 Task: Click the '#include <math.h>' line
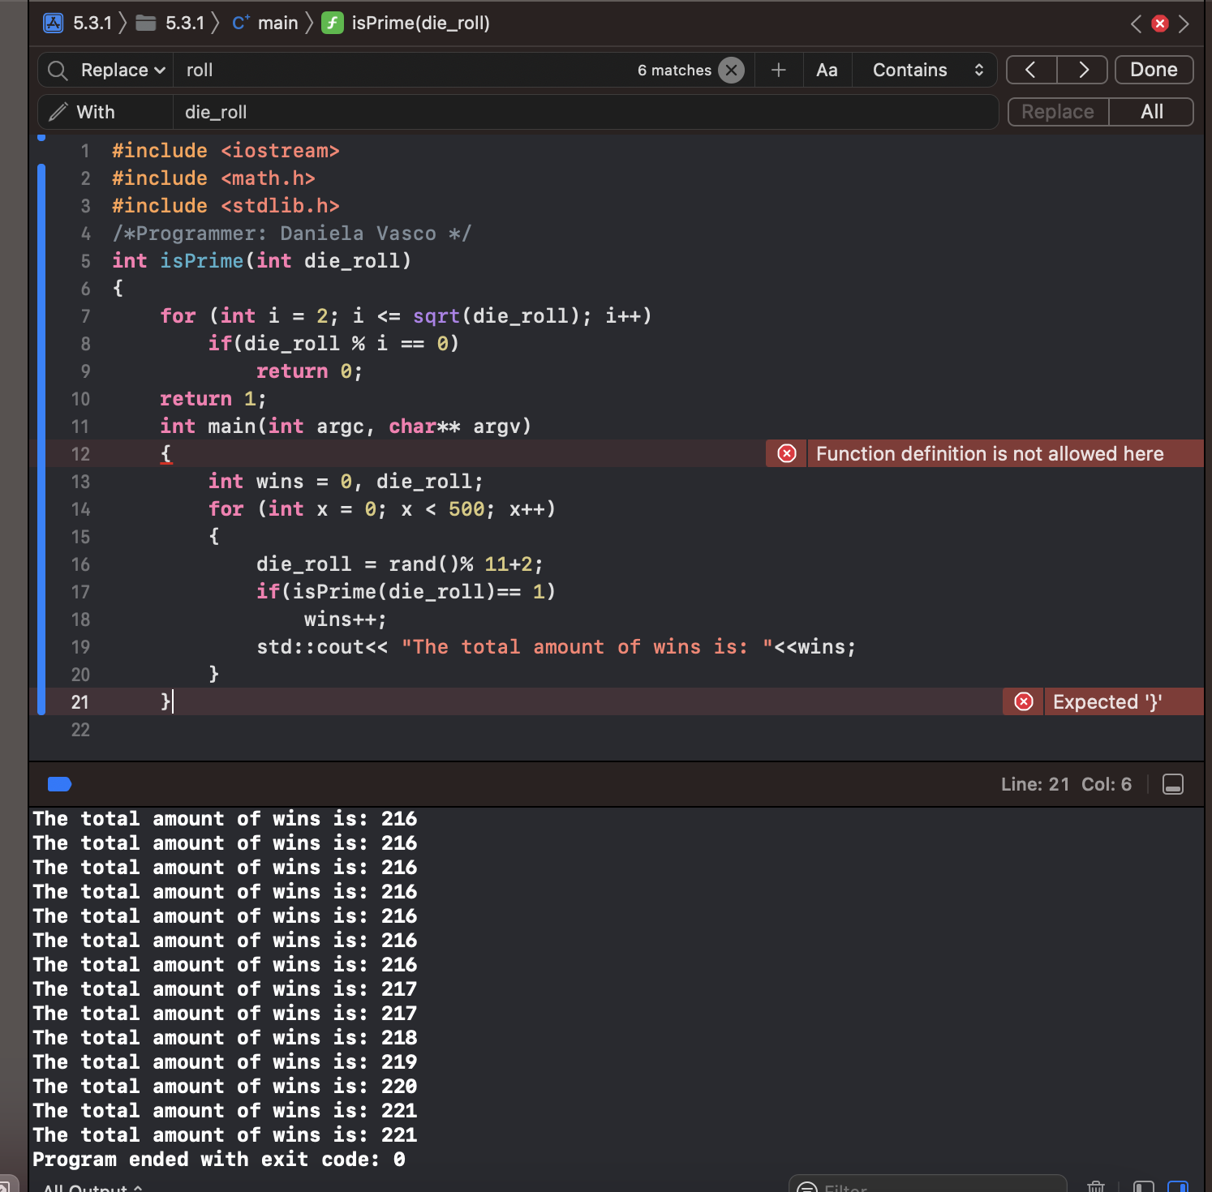(213, 178)
